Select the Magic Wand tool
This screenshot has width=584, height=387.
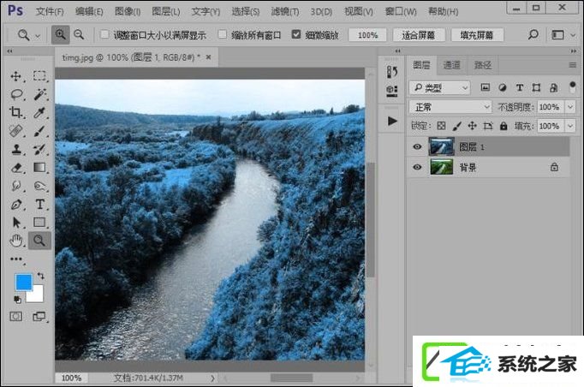[x=40, y=94]
